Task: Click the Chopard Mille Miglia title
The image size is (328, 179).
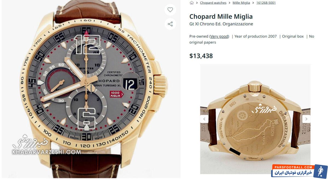Action: coord(221,16)
